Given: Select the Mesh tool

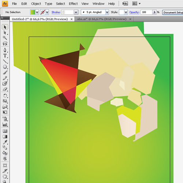Looking at the screenshot, I should point(5,131).
